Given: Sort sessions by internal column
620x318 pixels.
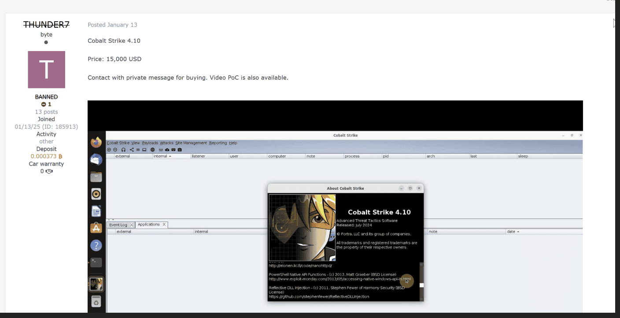Looking at the screenshot, I should click(171, 156).
